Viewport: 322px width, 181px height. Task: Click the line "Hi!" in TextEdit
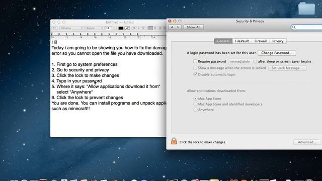(54, 42)
